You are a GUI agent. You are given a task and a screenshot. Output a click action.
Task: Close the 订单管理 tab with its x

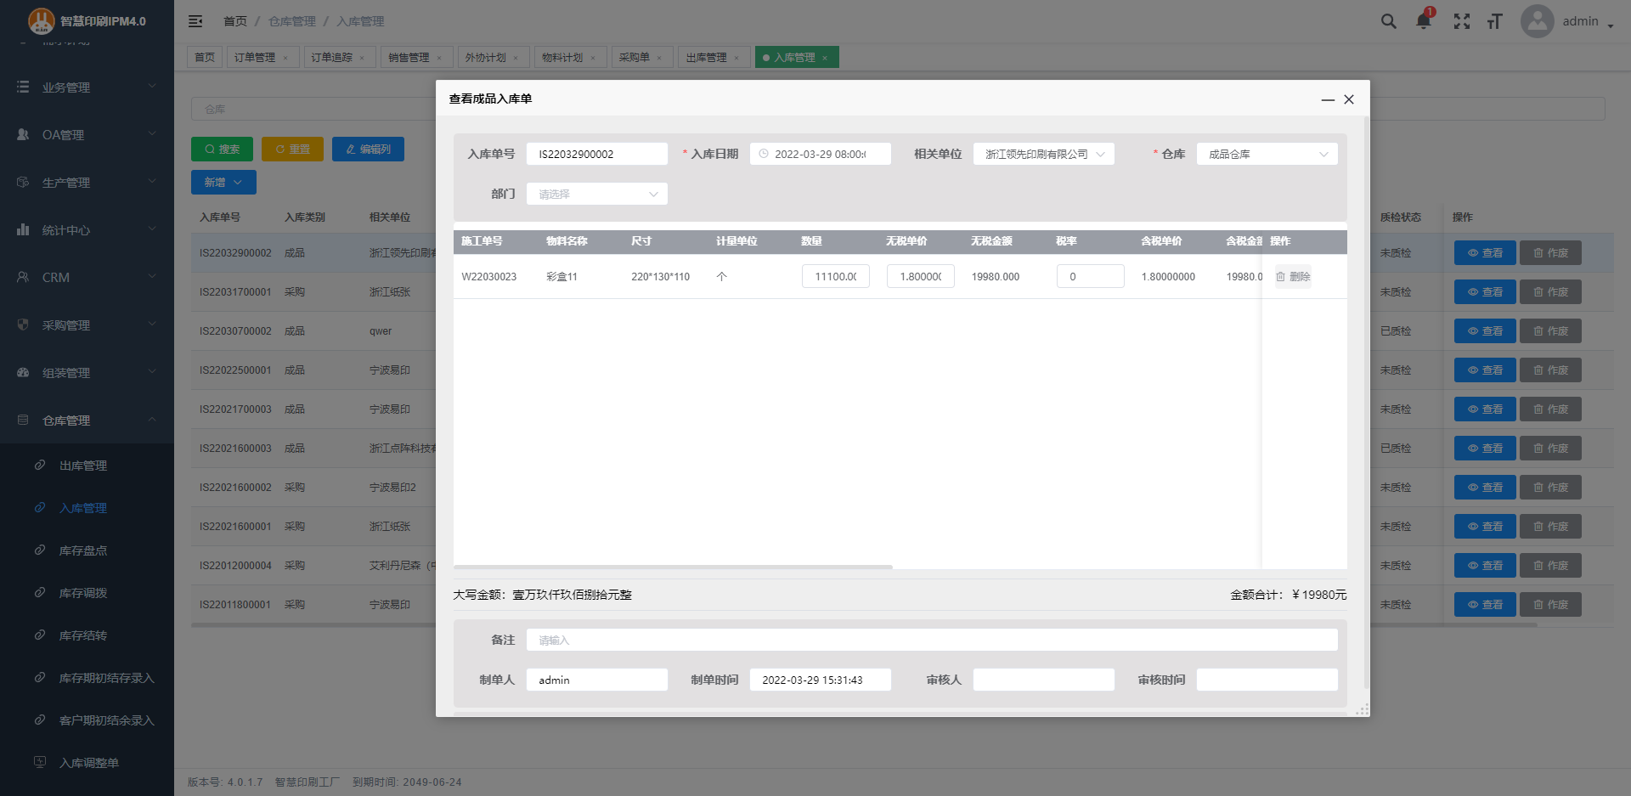coord(285,58)
